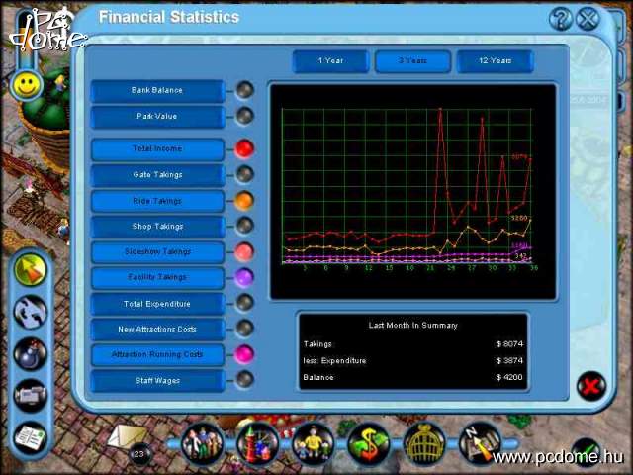Viewport: 633px width, 475px height.
Task: Open the camera icon in left sidebar
Action: pyautogui.click(x=32, y=395)
